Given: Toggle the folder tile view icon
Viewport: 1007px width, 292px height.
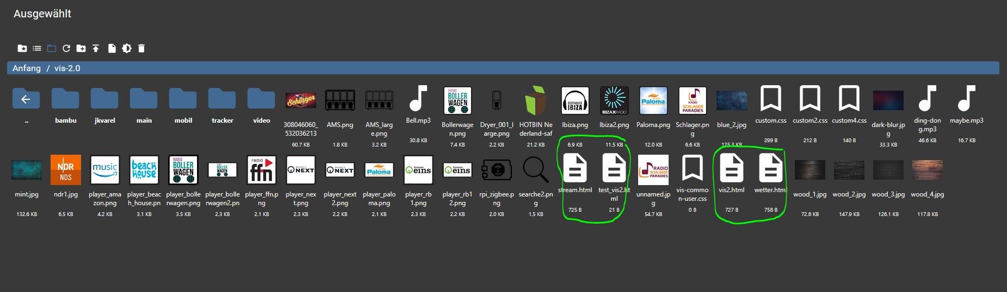Looking at the screenshot, I should [x=52, y=48].
